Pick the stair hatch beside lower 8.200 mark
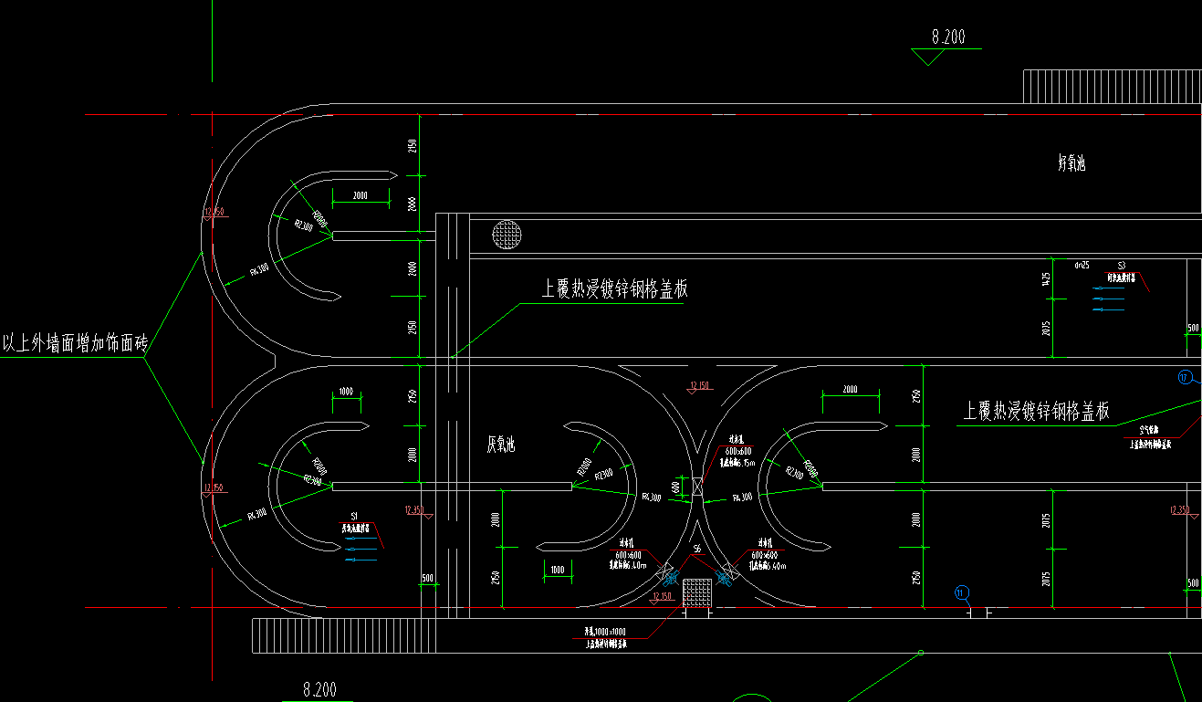The image size is (1202, 702). click(343, 635)
